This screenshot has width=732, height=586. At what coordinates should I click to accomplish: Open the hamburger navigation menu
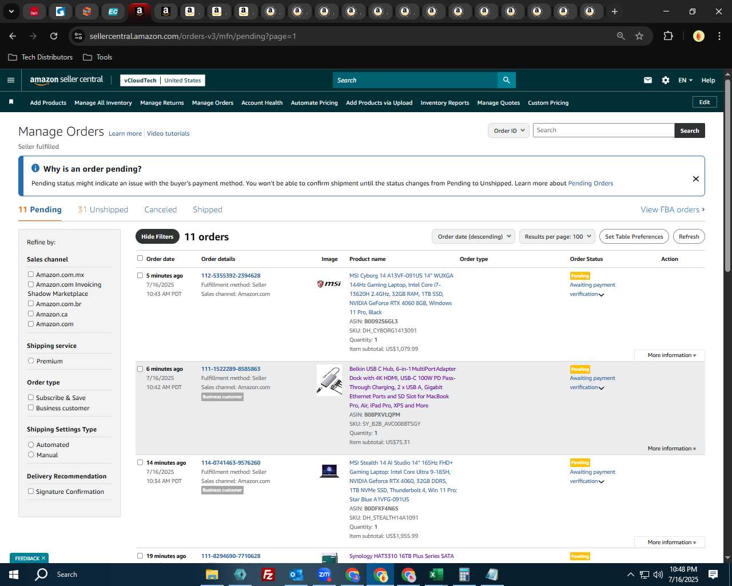click(x=10, y=80)
